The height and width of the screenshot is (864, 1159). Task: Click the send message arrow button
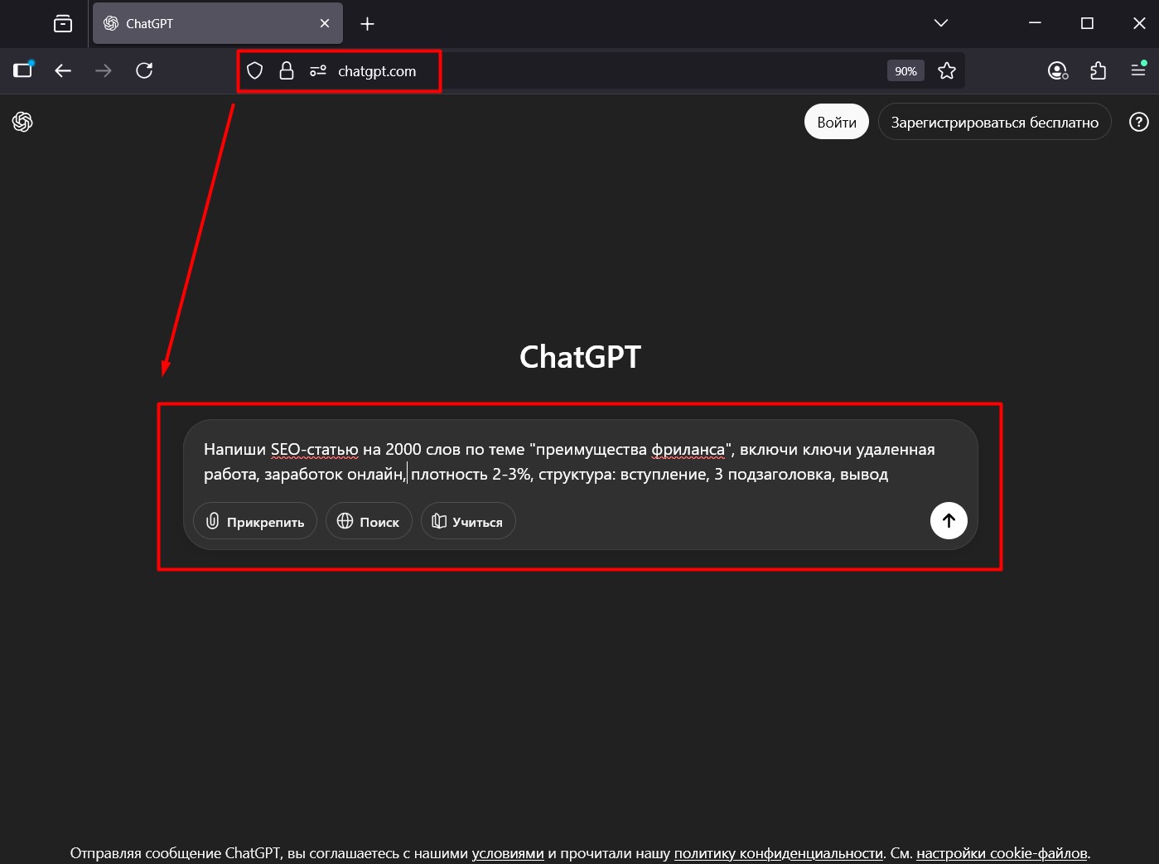pos(948,520)
